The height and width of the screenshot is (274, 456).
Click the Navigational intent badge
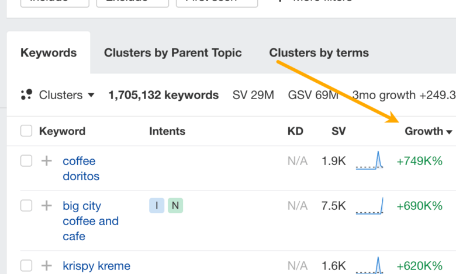[175, 205]
